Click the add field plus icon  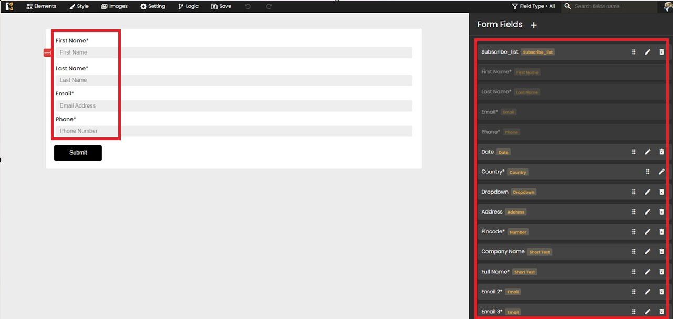coord(534,25)
